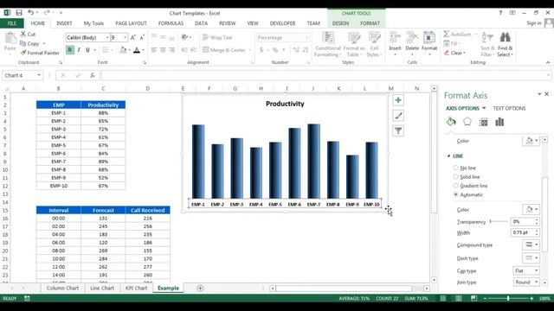The width and height of the screenshot is (554, 311).
Task: Select the Solid line radio button
Action: point(456,176)
